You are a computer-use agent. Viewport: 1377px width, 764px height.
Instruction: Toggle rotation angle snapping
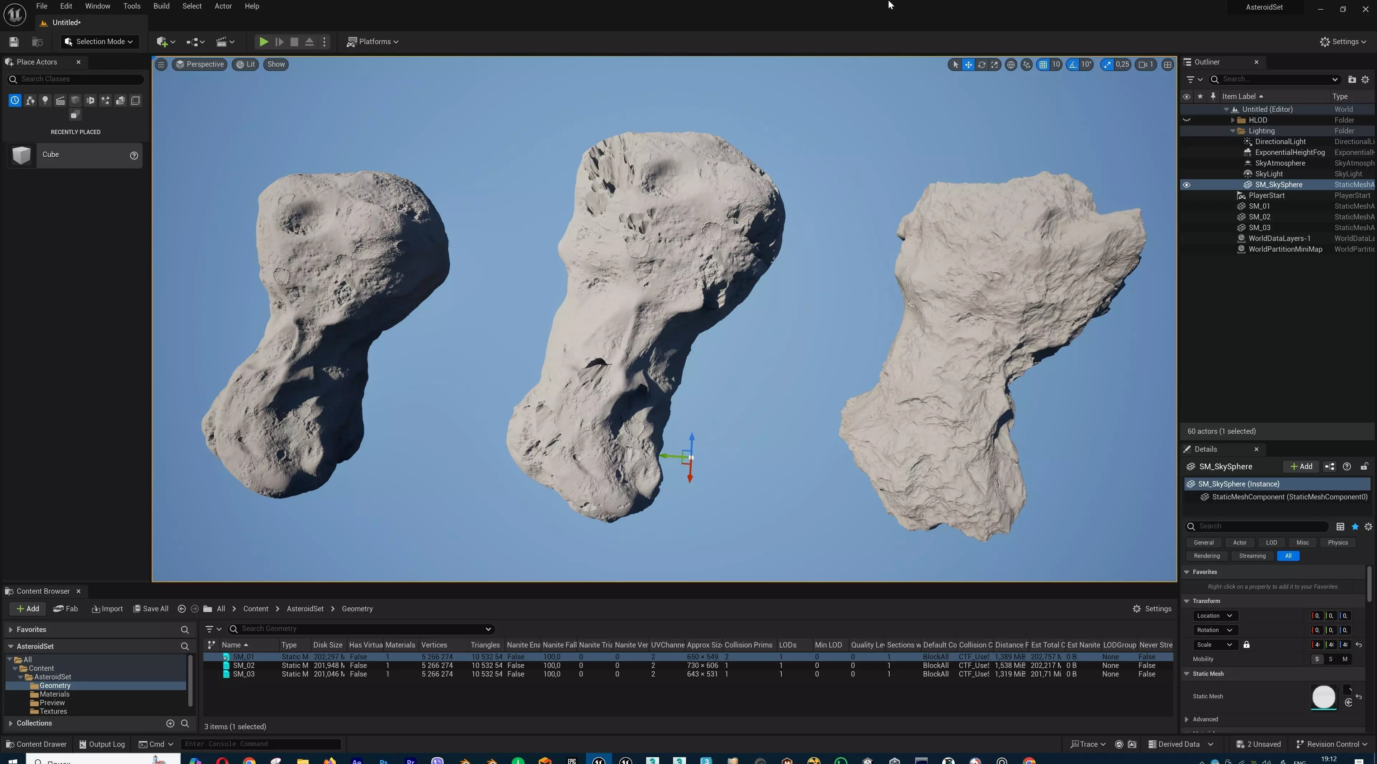pyautogui.click(x=1073, y=65)
